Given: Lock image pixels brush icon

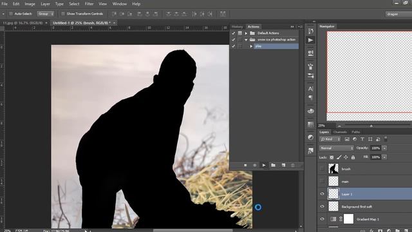Looking at the screenshot, I should coord(339,157).
